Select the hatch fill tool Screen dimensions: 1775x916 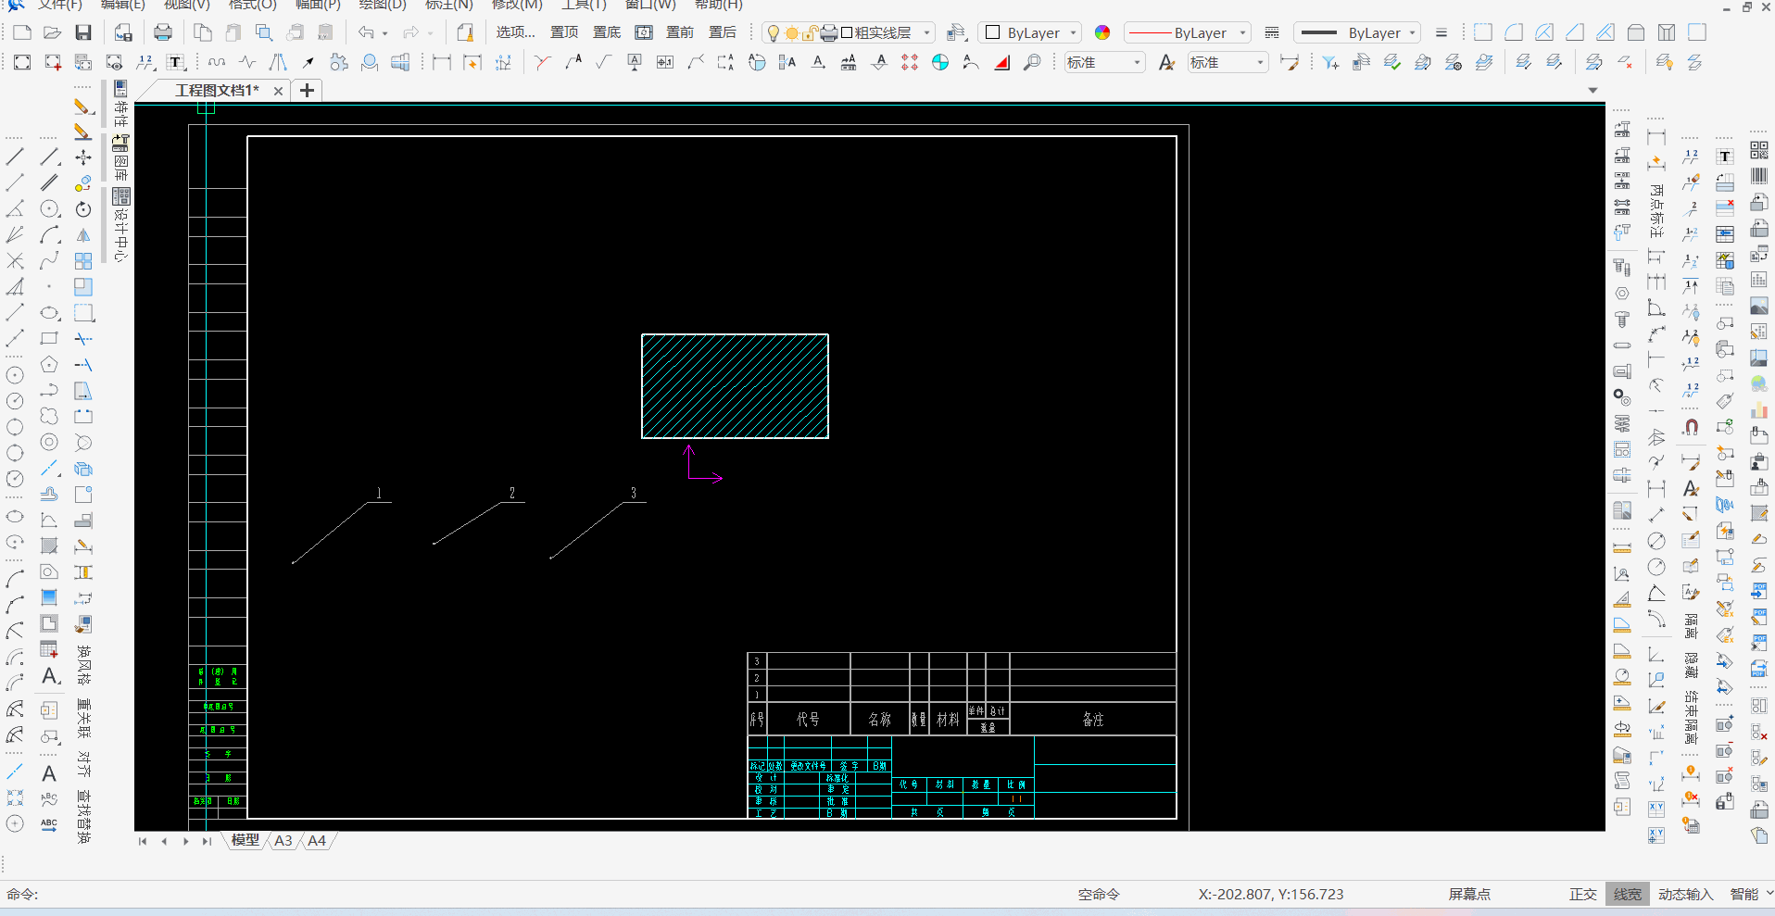tap(49, 546)
